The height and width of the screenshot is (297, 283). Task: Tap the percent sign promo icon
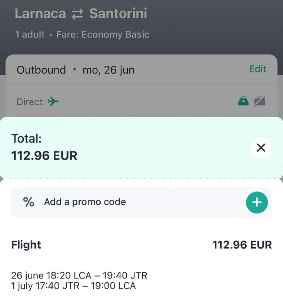(29, 202)
